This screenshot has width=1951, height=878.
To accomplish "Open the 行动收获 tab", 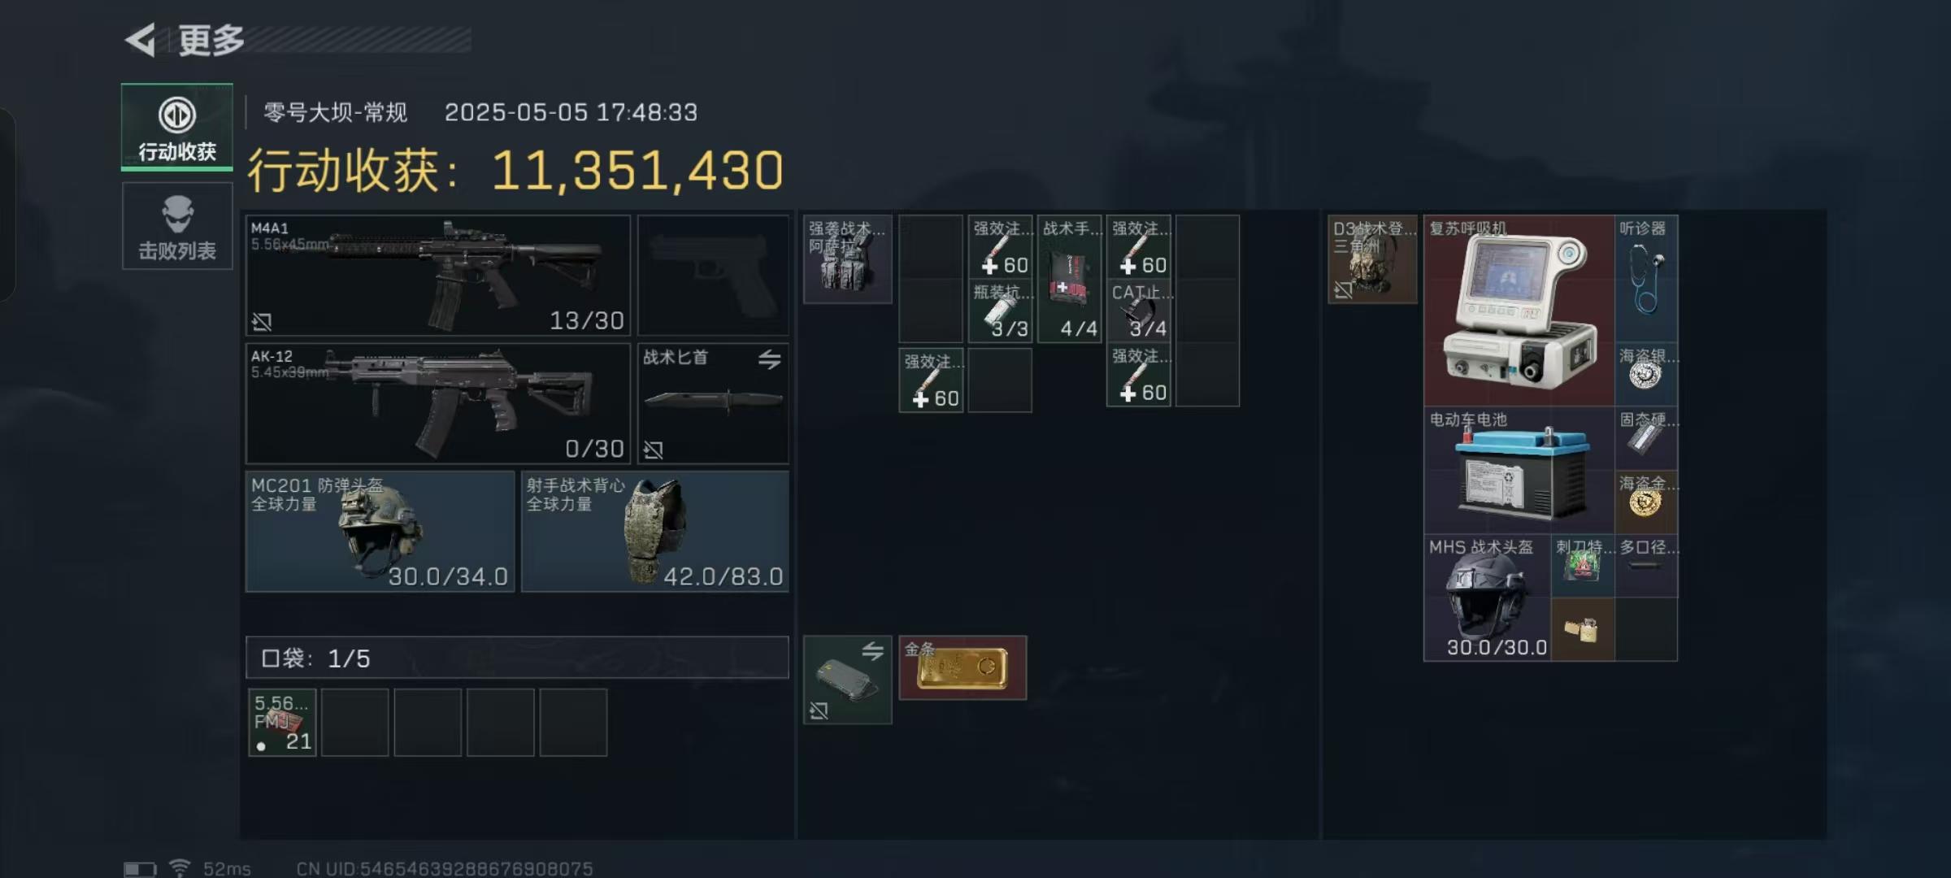I will pos(177,127).
